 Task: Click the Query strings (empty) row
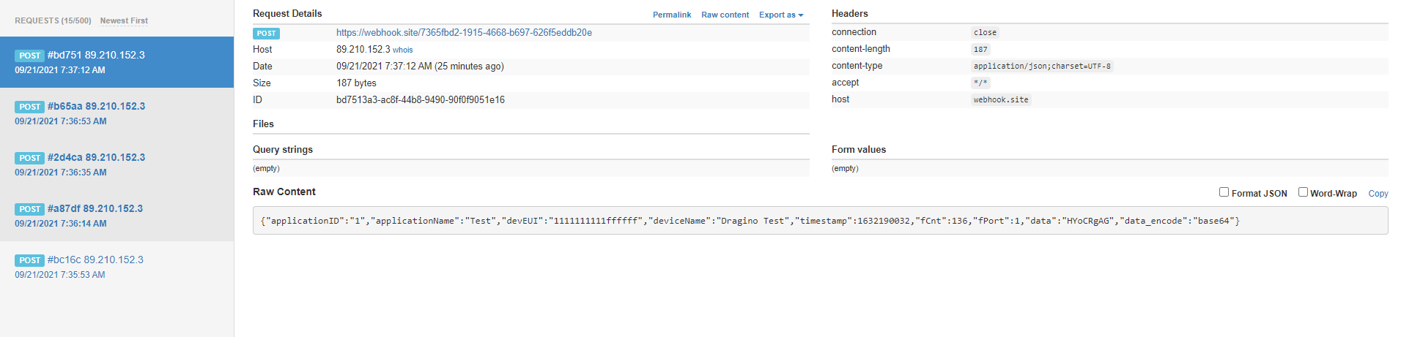531,169
